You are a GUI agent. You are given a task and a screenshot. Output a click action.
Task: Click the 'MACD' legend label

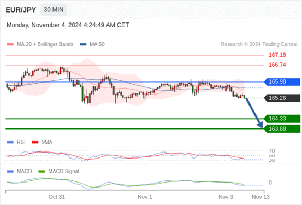pos(24,172)
